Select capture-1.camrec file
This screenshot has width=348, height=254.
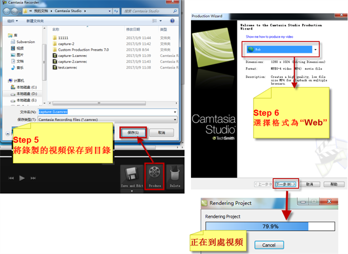[72, 55]
